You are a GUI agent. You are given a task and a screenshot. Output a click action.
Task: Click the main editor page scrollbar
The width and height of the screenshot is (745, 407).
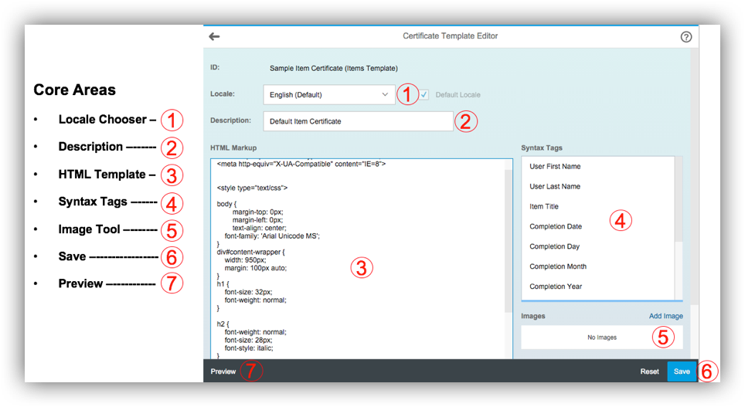pos(694,176)
